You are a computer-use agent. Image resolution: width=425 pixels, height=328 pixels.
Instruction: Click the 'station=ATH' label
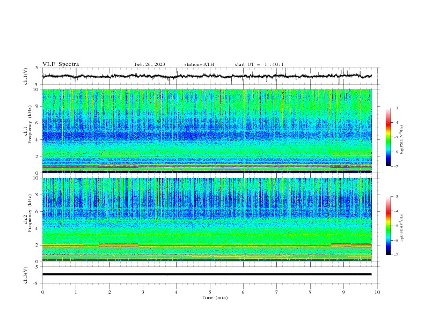coord(199,64)
